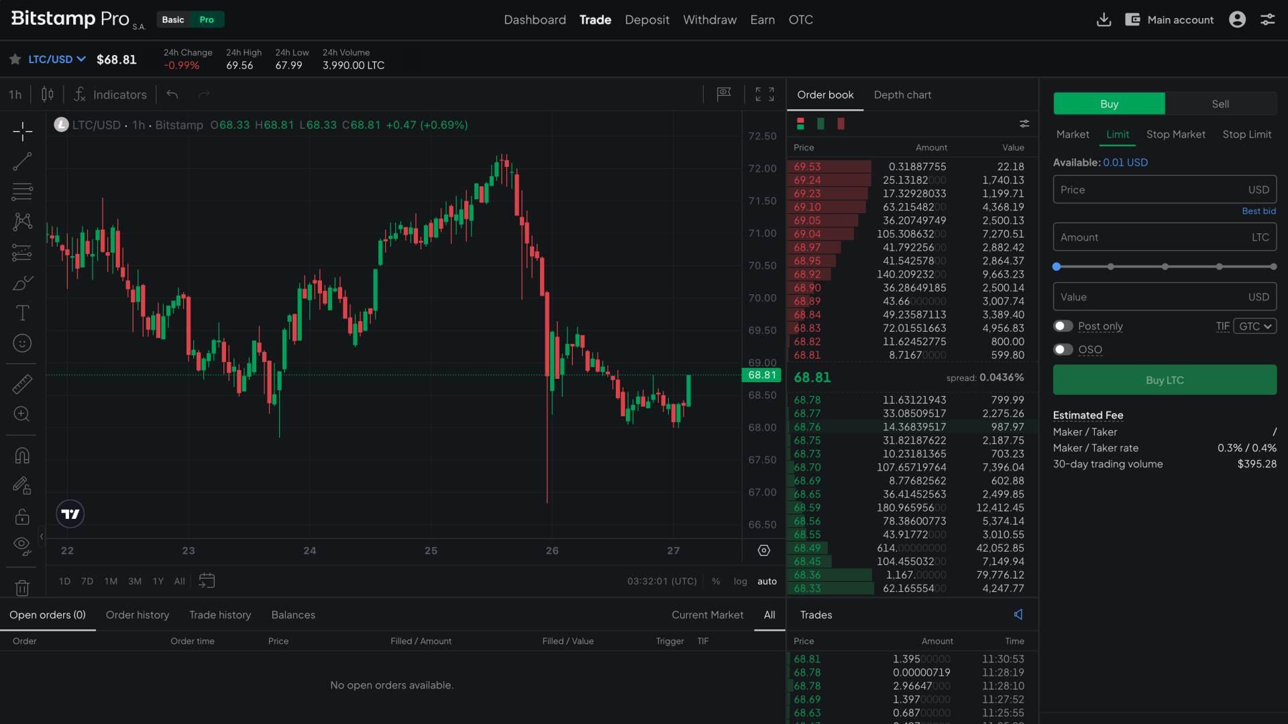This screenshot has height=724, width=1288.
Task: Open the OTC page
Action: point(800,19)
